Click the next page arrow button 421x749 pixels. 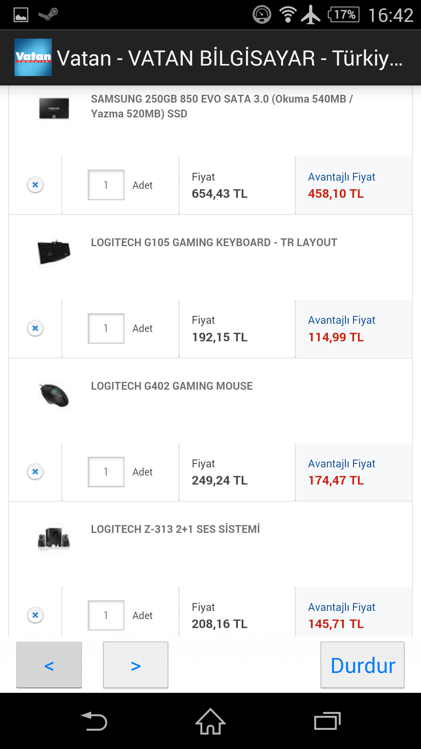(136, 665)
